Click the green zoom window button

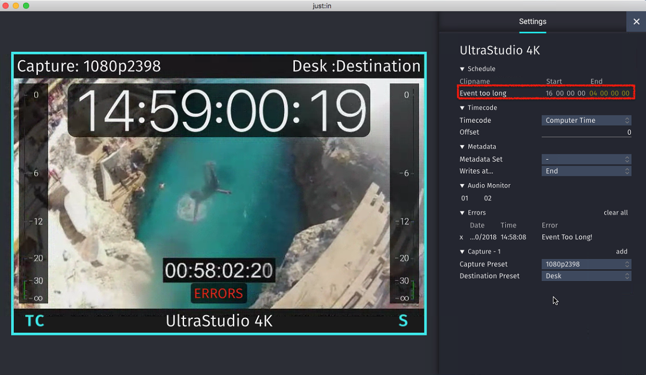tap(26, 5)
